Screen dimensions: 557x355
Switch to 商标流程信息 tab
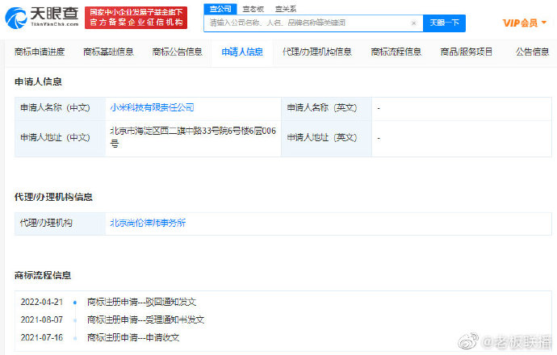[x=396, y=52]
